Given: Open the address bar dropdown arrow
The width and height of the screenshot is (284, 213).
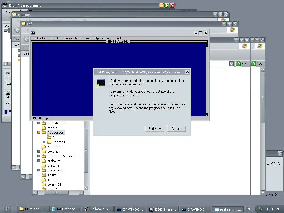Looking at the screenshot, I should point(231,64).
